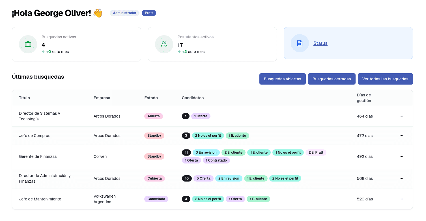Filter by Busquedas cerradas
Image resolution: width=426 pixels, height=221 pixels.
(332, 79)
